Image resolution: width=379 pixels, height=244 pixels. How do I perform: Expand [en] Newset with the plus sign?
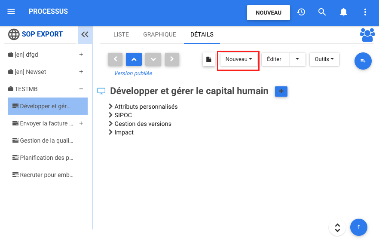click(x=81, y=72)
